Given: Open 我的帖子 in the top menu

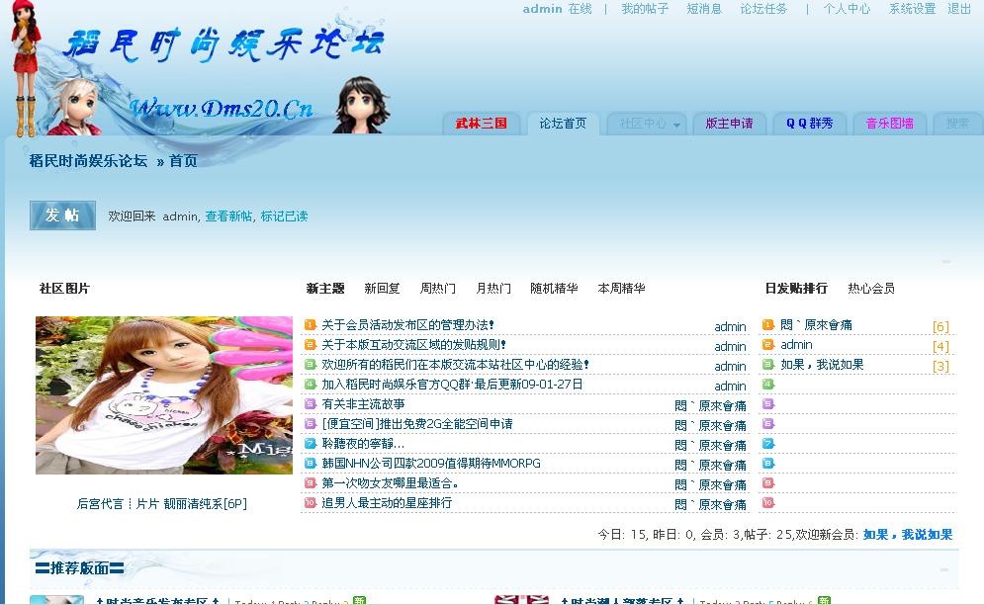Looking at the screenshot, I should [x=645, y=9].
